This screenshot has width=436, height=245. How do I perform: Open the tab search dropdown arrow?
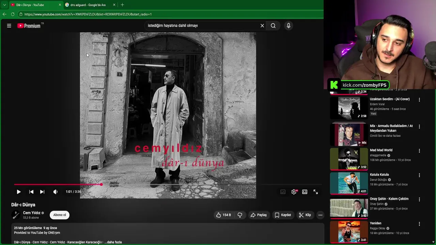[4, 5]
